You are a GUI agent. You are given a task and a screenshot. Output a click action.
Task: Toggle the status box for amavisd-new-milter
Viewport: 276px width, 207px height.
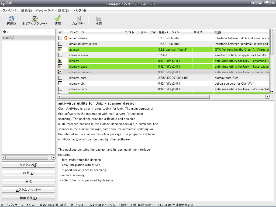(60, 44)
